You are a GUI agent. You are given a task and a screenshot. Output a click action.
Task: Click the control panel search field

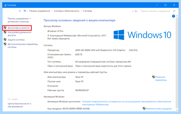(x=155, y=11)
